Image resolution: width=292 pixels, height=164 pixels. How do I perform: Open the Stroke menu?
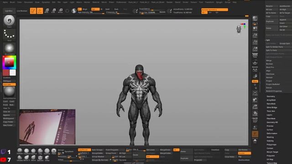(185, 2)
